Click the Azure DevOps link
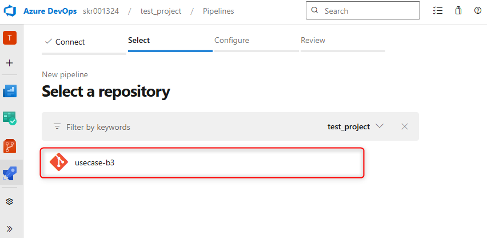This screenshot has width=487, height=238. (x=50, y=11)
